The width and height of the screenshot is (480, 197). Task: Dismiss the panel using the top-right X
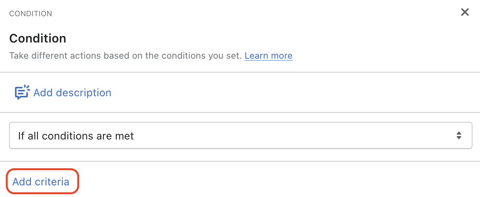point(465,12)
